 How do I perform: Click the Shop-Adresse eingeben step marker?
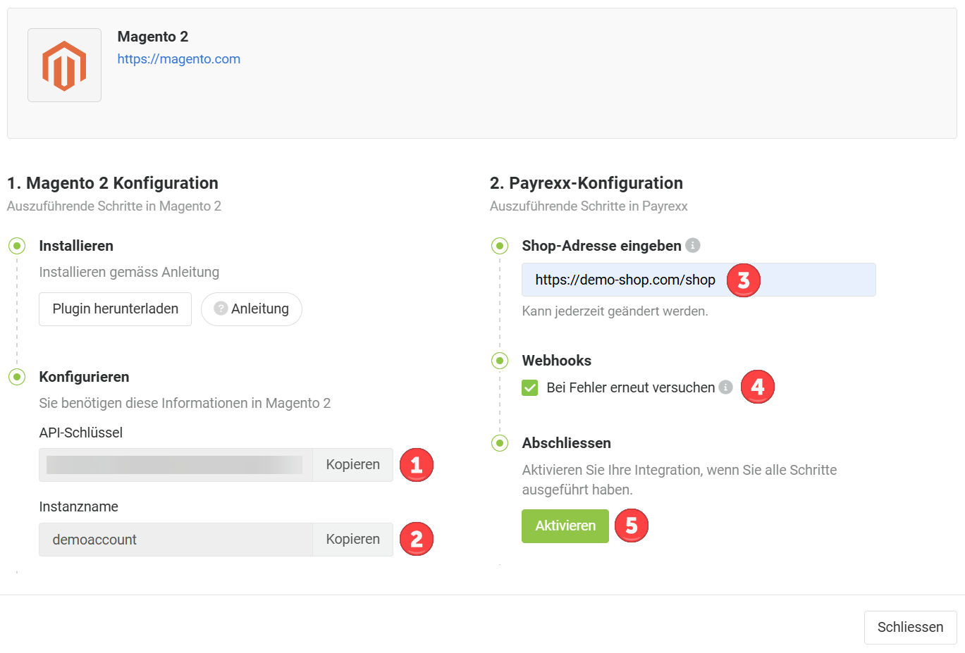pyautogui.click(x=500, y=246)
